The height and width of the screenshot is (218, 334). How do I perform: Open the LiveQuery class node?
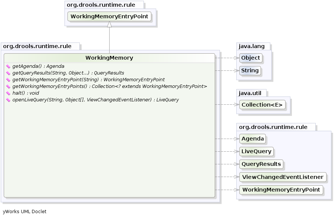click(x=256, y=151)
